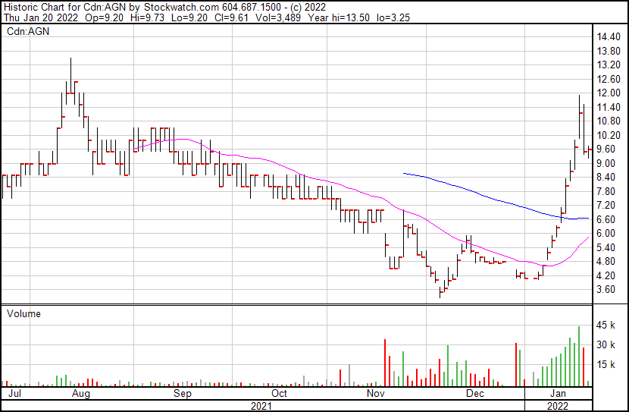Click the blue moving average line's right end
This screenshot has width=629, height=412.
pos(588,218)
